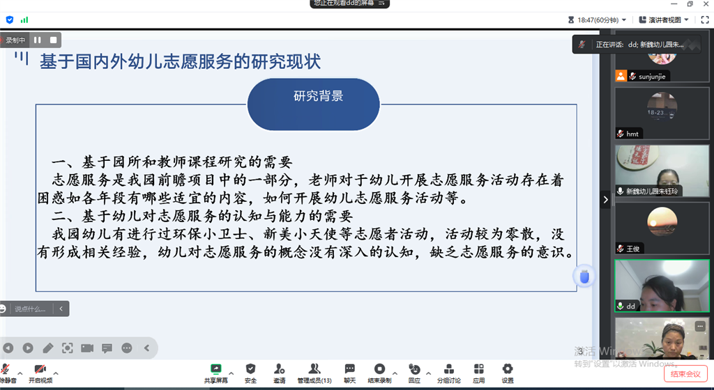
Task: Go to next slide in floating toolbar
Action: coord(28,348)
